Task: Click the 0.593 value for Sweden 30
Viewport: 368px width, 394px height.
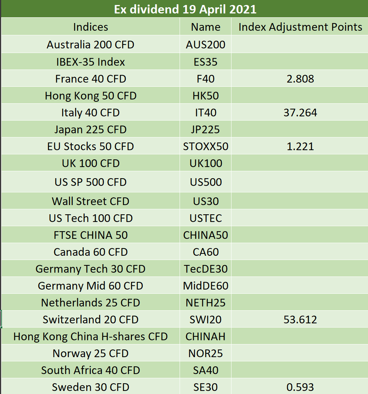Action: pos(300,386)
